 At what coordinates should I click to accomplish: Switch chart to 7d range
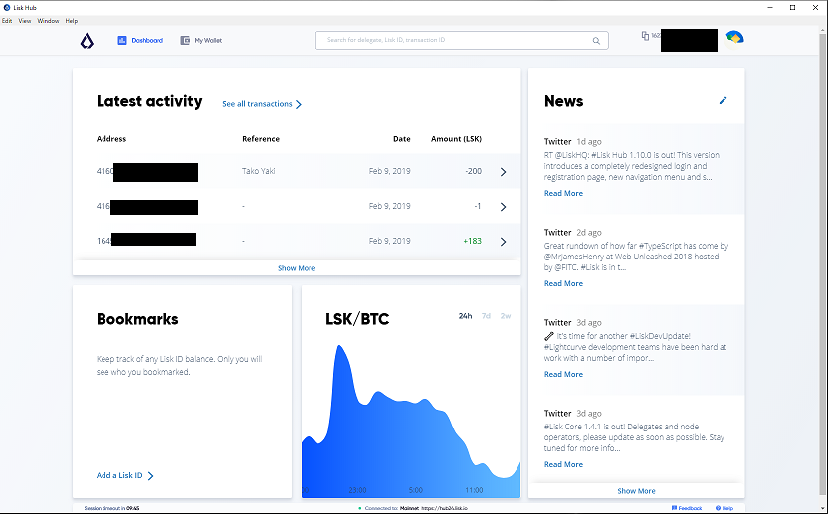(x=486, y=316)
